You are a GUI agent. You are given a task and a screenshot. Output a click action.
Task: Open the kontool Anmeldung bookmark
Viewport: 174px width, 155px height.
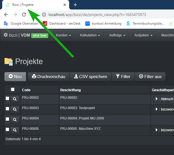(103, 24)
